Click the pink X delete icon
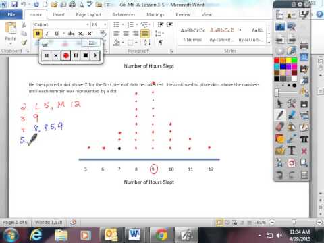 click(x=304, y=151)
